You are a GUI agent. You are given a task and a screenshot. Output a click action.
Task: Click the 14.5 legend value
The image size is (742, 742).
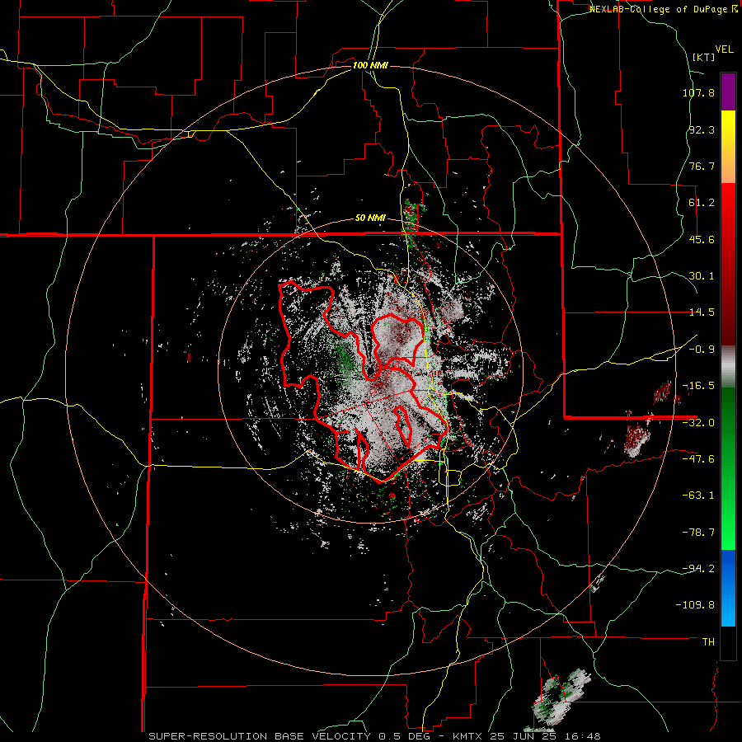point(702,312)
